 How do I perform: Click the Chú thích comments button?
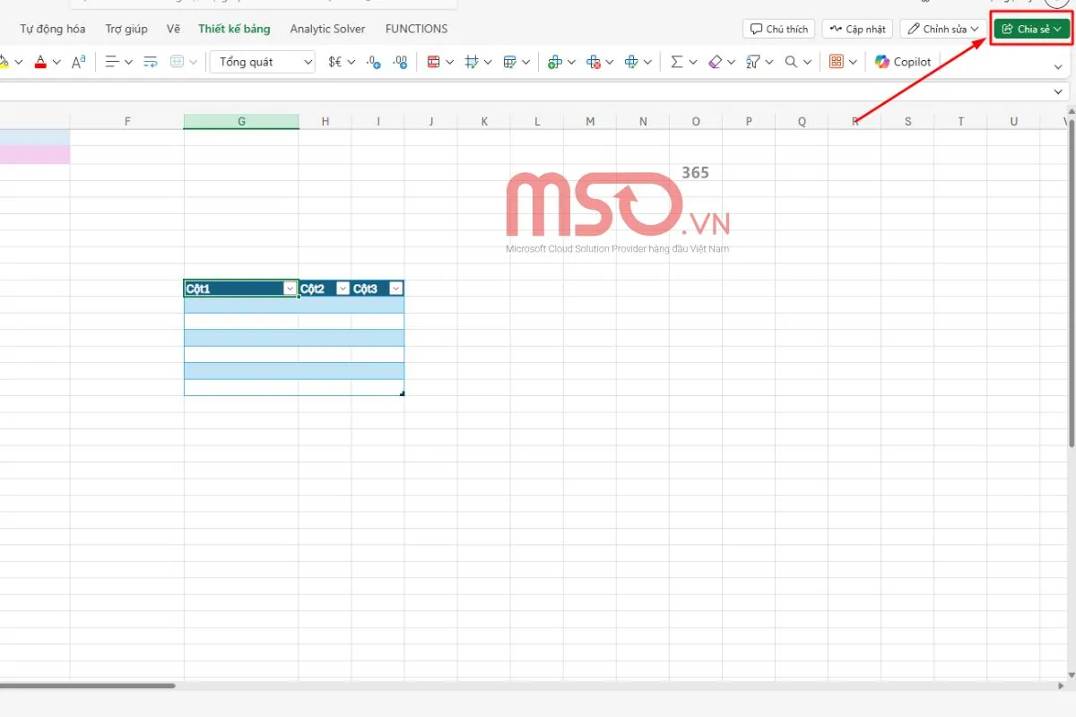click(778, 29)
